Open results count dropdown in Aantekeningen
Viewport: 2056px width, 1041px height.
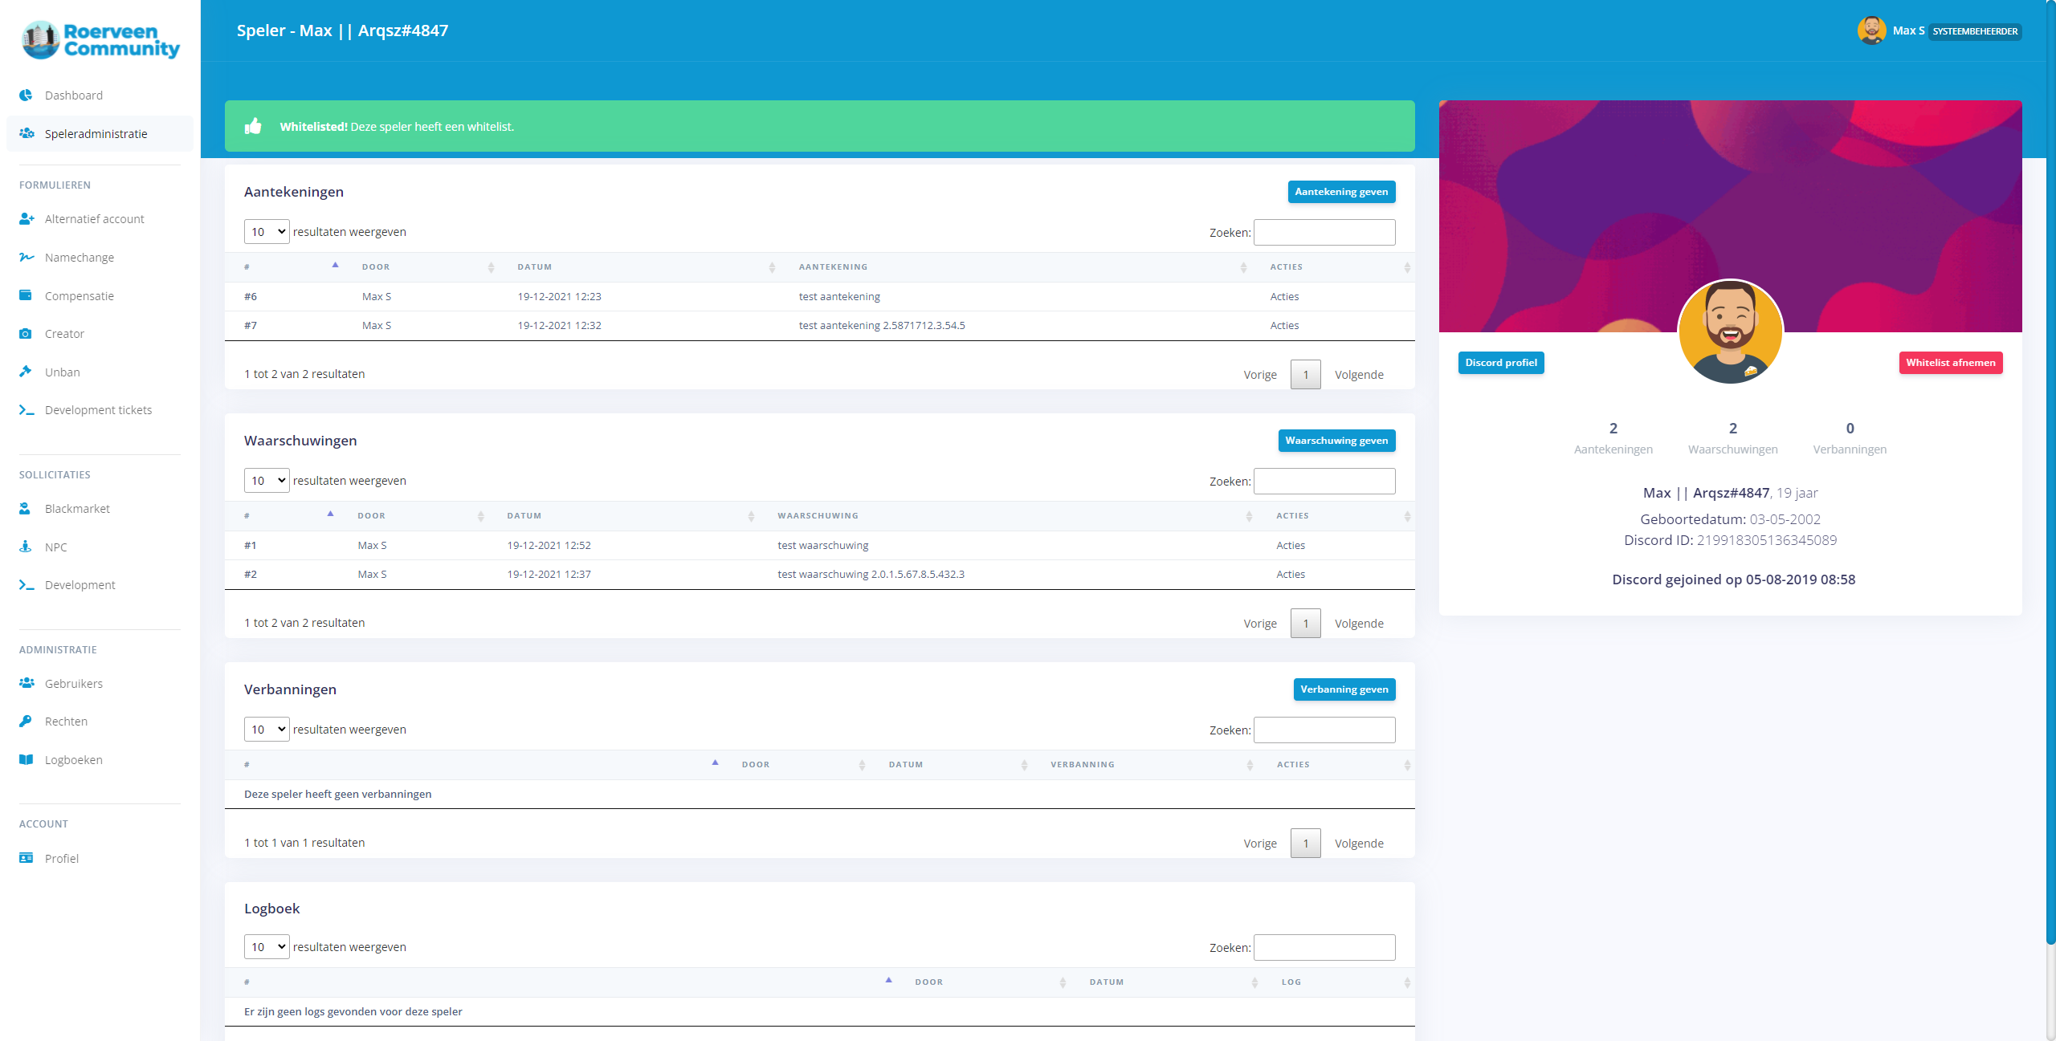point(267,232)
